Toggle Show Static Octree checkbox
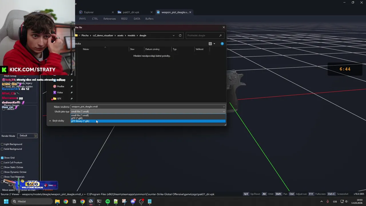 (x=2, y=167)
